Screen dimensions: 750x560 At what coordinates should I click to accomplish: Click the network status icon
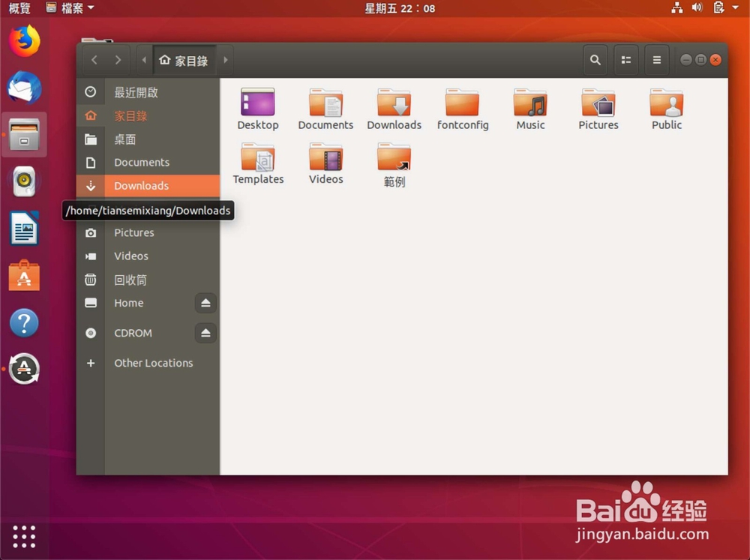tap(676, 7)
